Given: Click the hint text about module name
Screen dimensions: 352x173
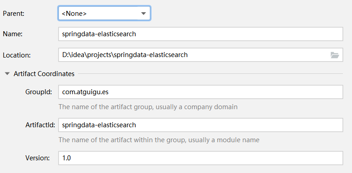Looking at the screenshot, I should (159, 140).
